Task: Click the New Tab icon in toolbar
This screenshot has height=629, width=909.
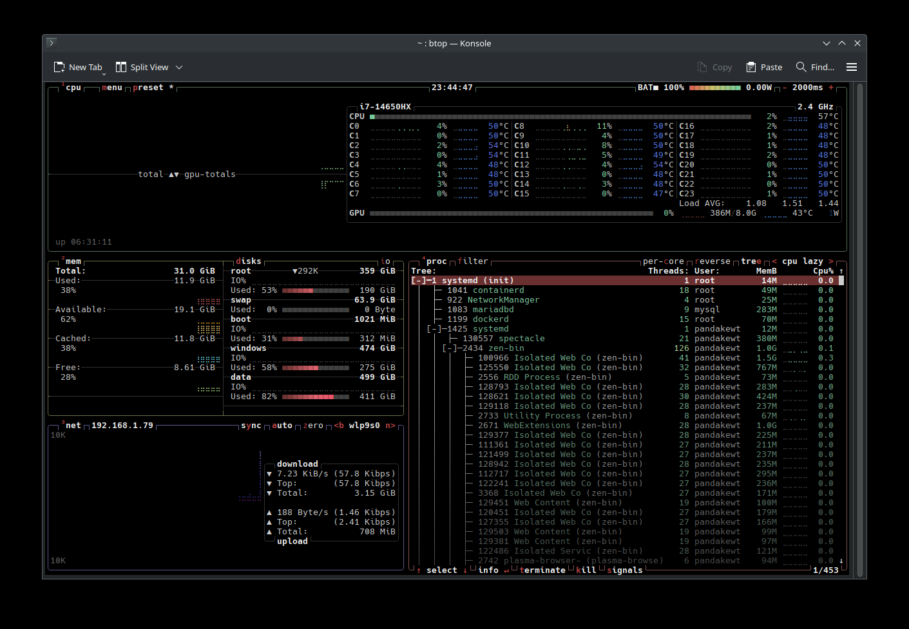Action: [59, 67]
